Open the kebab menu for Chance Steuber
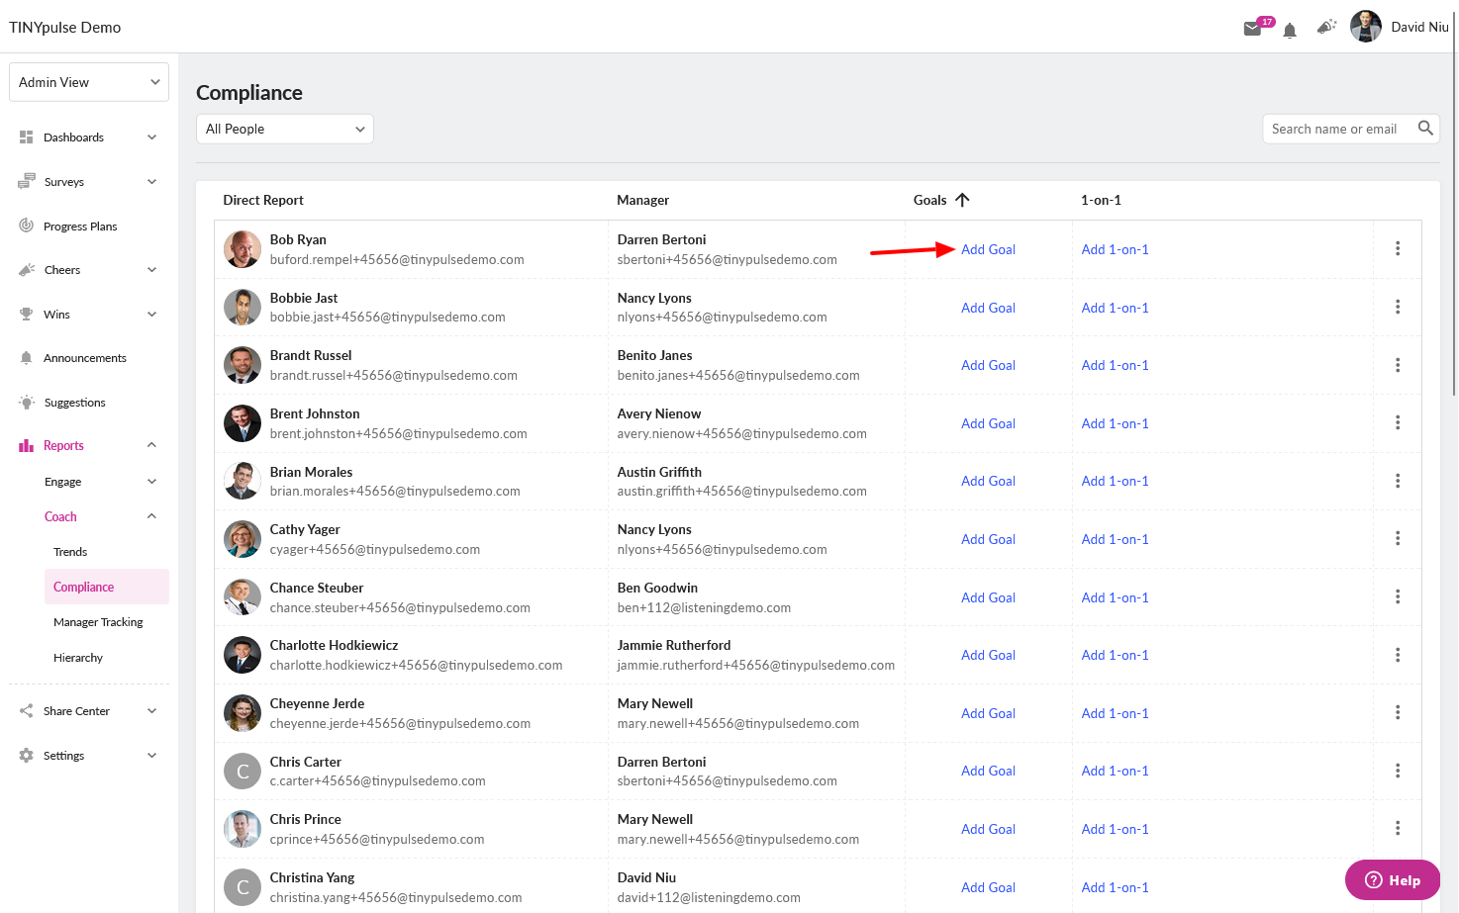The image size is (1459, 913). tap(1398, 596)
